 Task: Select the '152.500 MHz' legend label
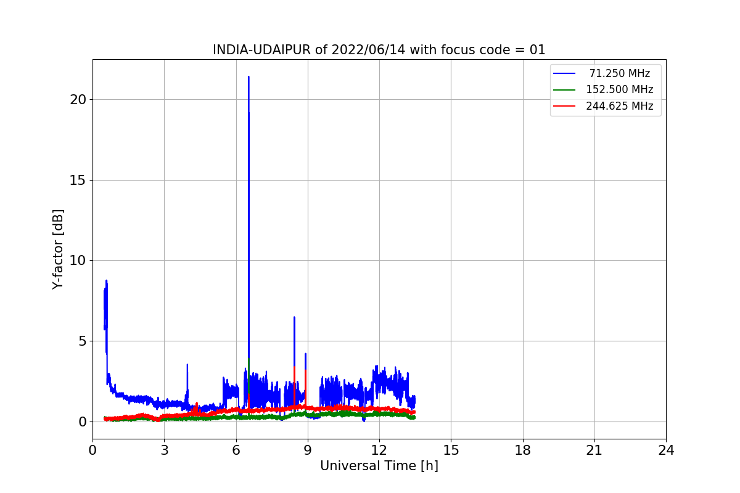pyautogui.click(x=620, y=89)
